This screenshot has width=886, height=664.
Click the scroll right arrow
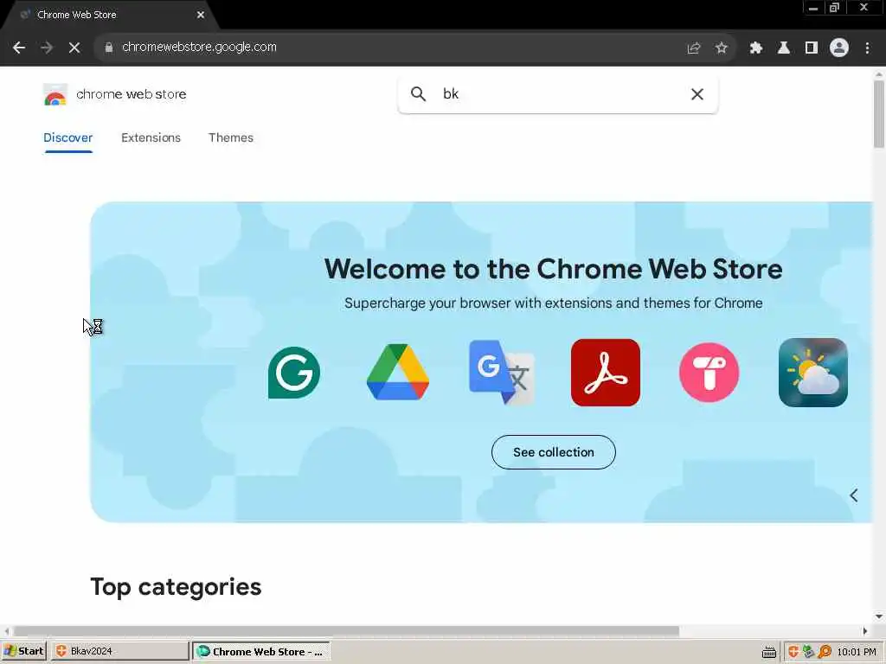[x=865, y=630]
